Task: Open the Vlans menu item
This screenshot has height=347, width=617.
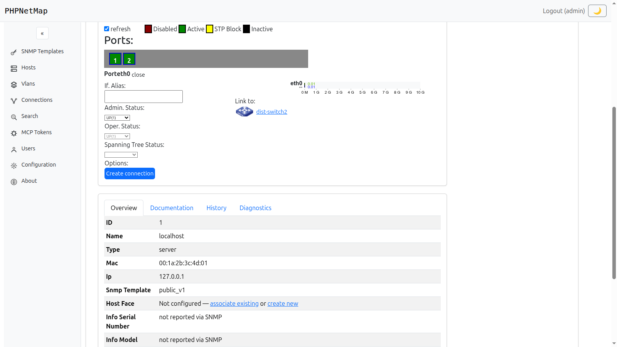Action: click(x=28, y=84)
